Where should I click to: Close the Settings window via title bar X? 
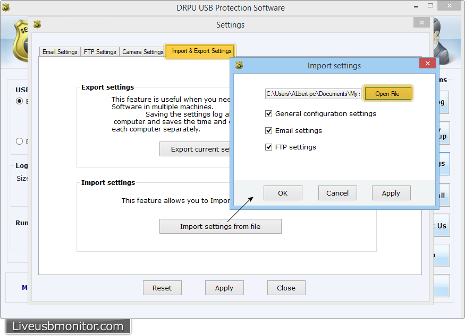422,22
